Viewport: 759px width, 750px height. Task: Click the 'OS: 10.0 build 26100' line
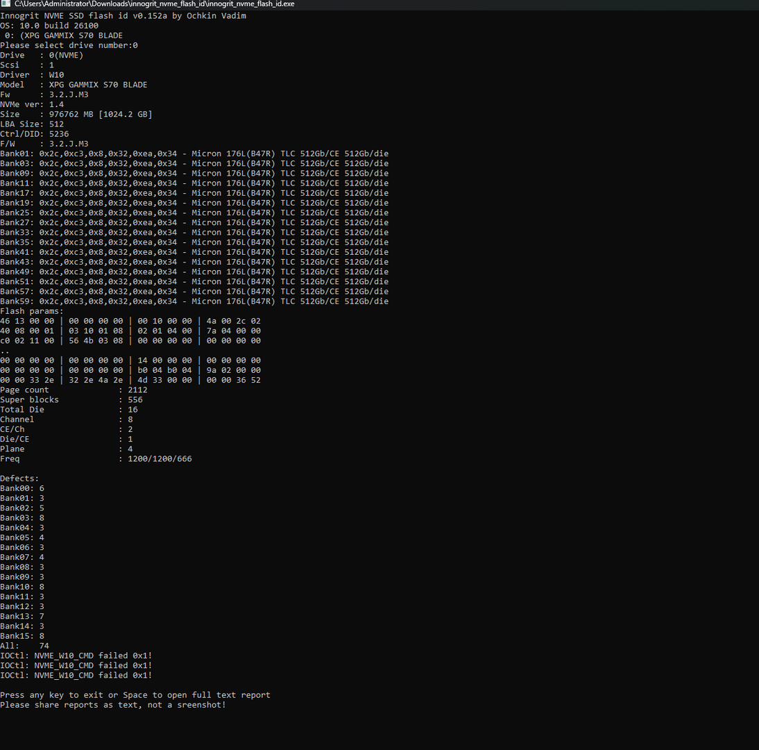point(49,26)
